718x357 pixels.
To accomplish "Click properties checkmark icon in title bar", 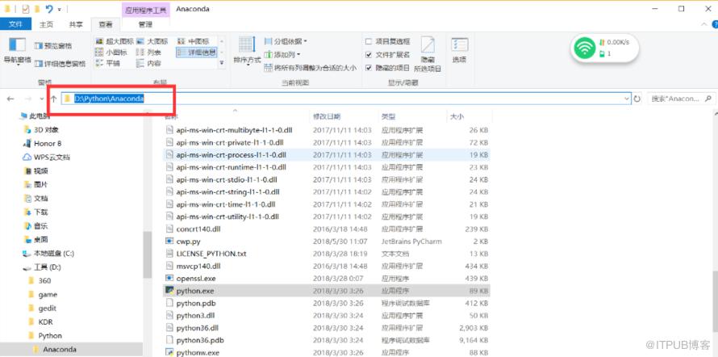I will tap(26, 9).
